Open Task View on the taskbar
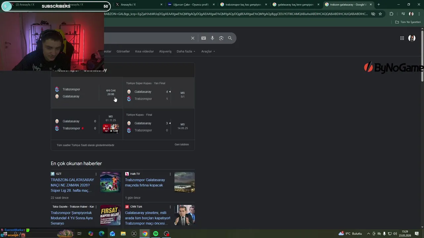This screenshot has height=238, width=424. pyautogui.click(x=79, y=234)
